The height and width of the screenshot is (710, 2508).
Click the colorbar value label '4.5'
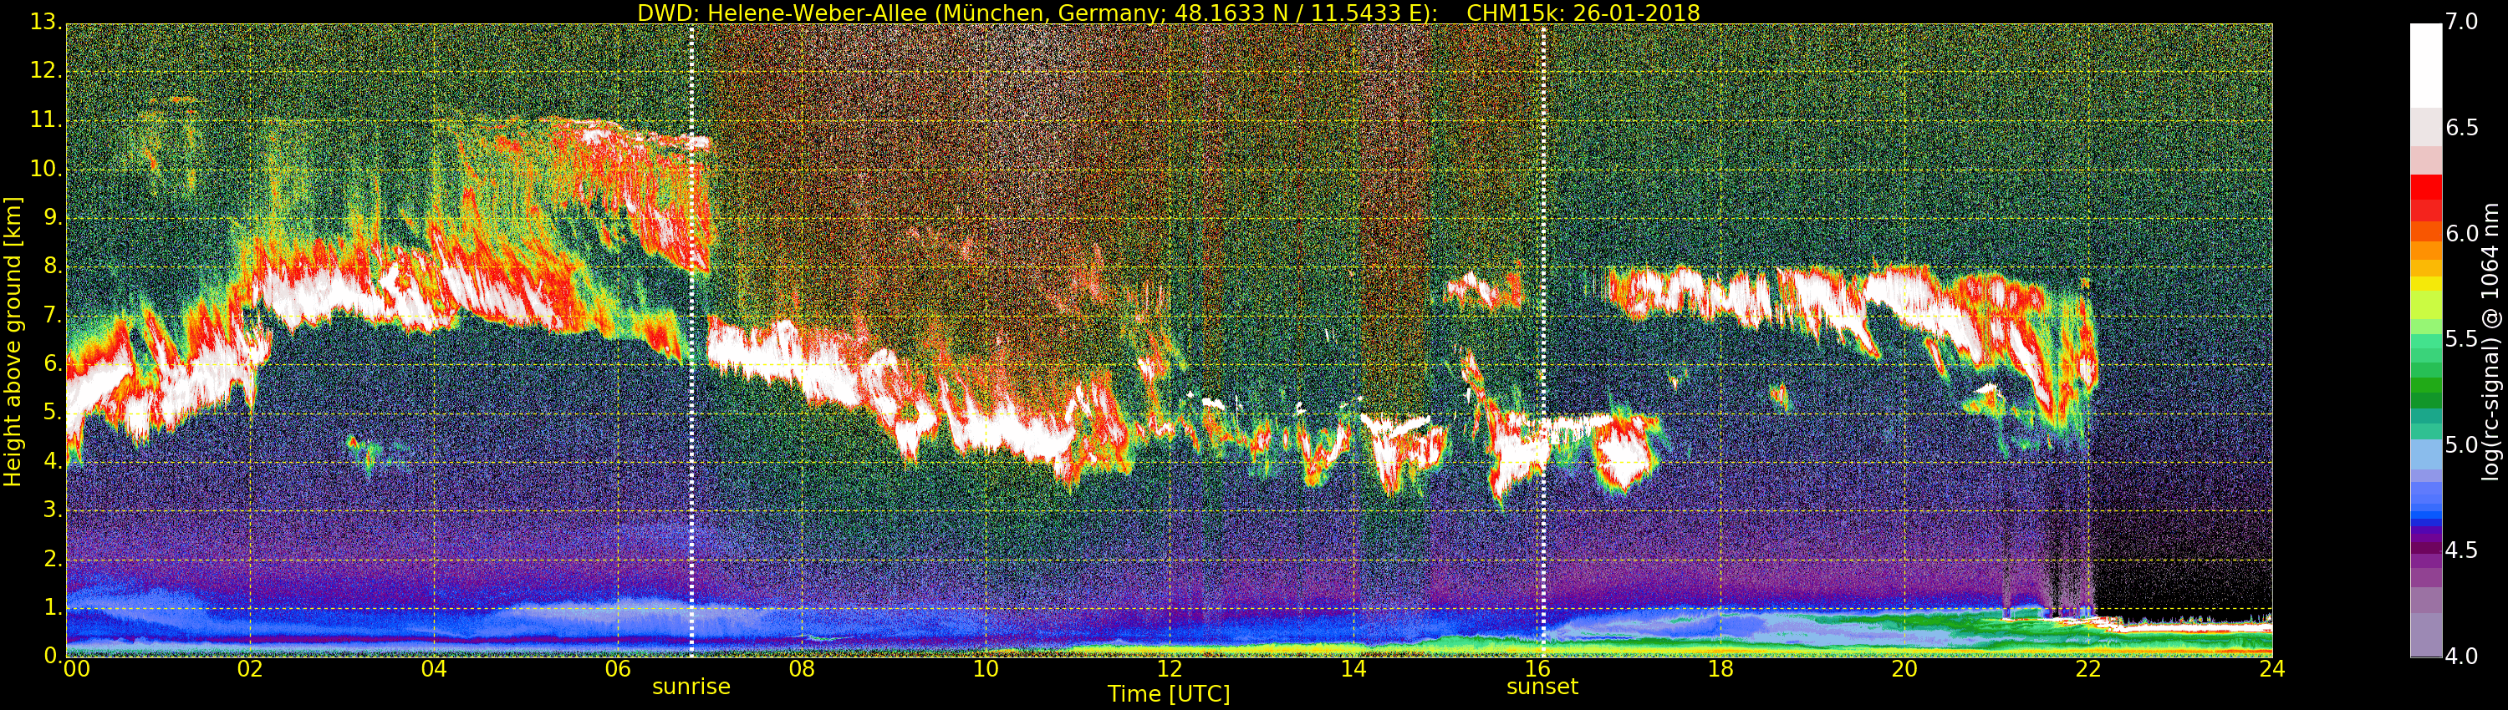(2461, 550)
